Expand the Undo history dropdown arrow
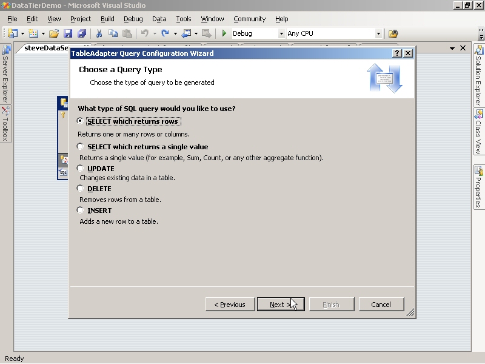 [155, 33]
